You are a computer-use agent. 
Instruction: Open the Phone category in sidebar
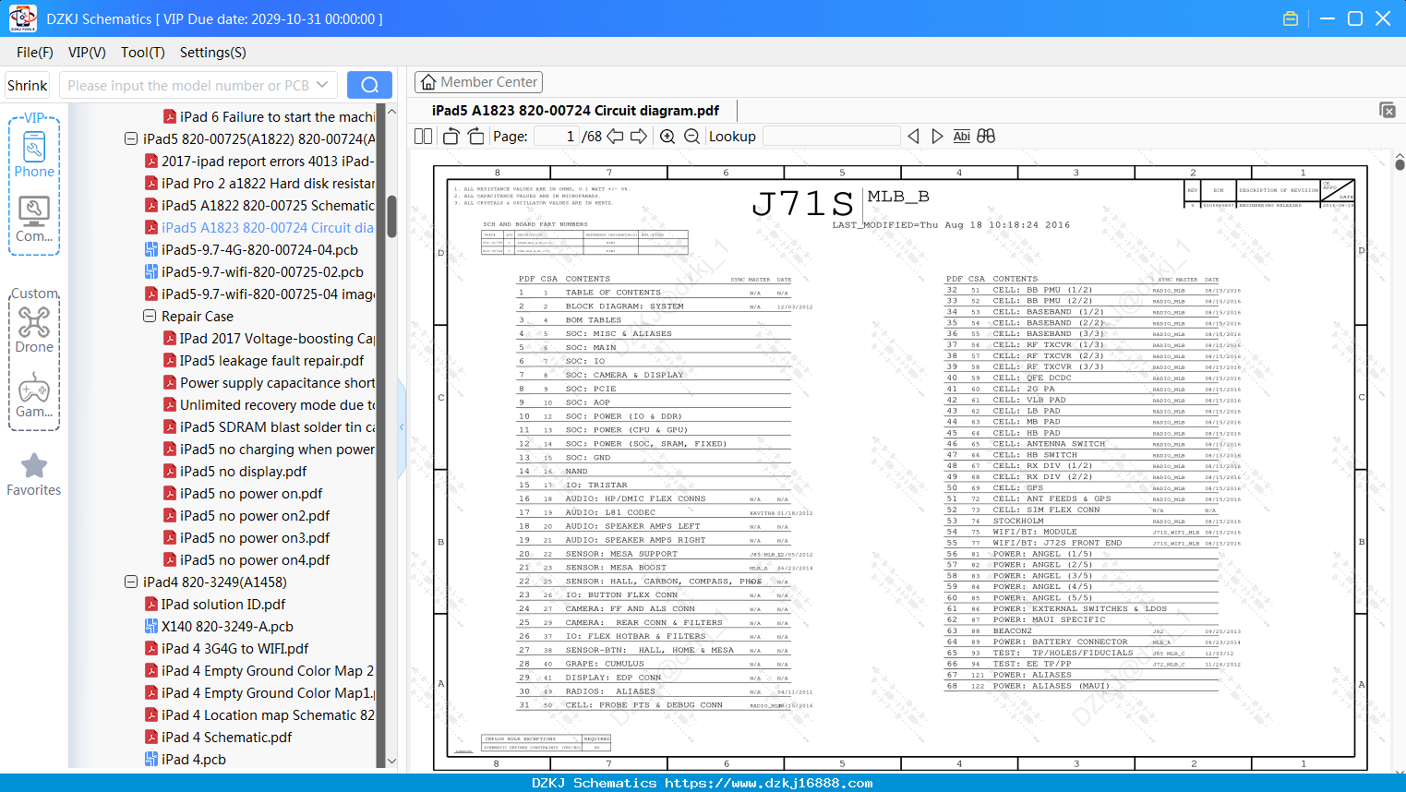(34, 154)
